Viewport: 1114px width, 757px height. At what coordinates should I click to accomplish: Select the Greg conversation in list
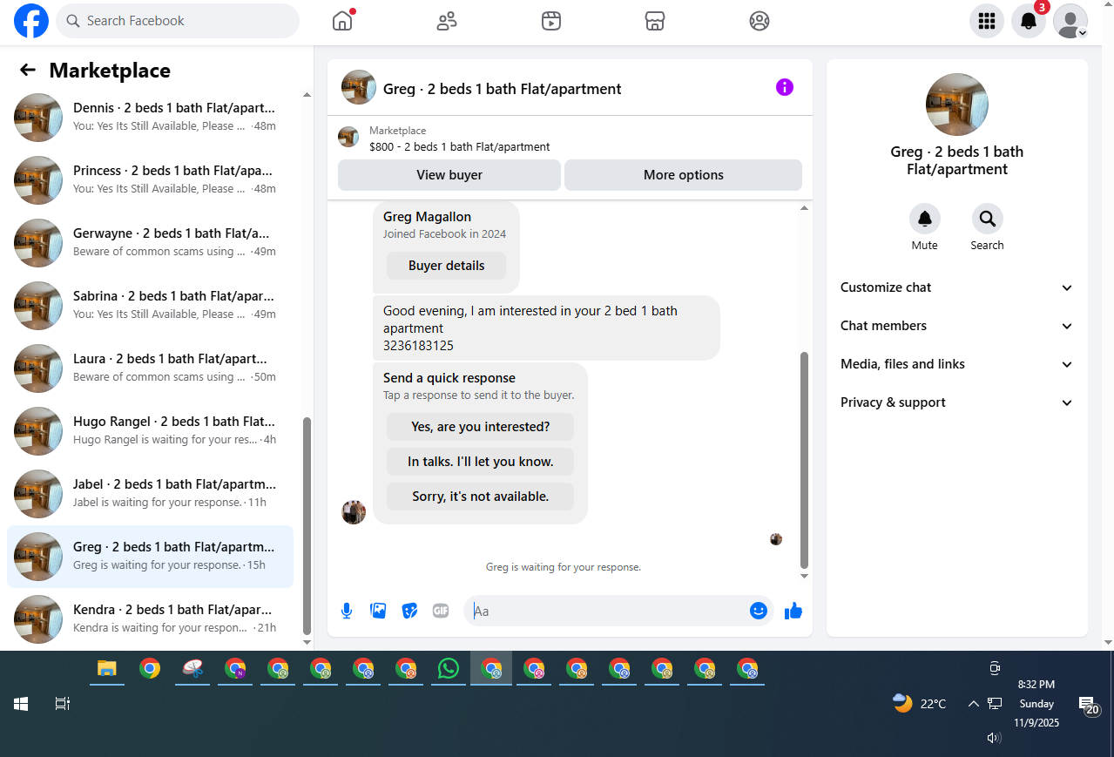pos(150,557)
